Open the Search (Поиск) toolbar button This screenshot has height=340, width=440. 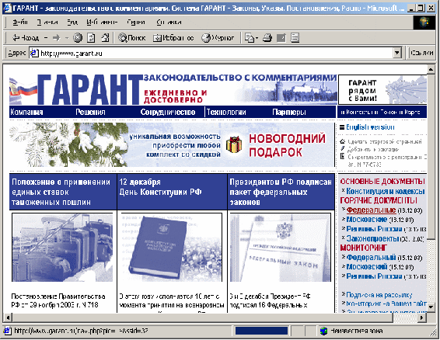[x=132, y=37]
